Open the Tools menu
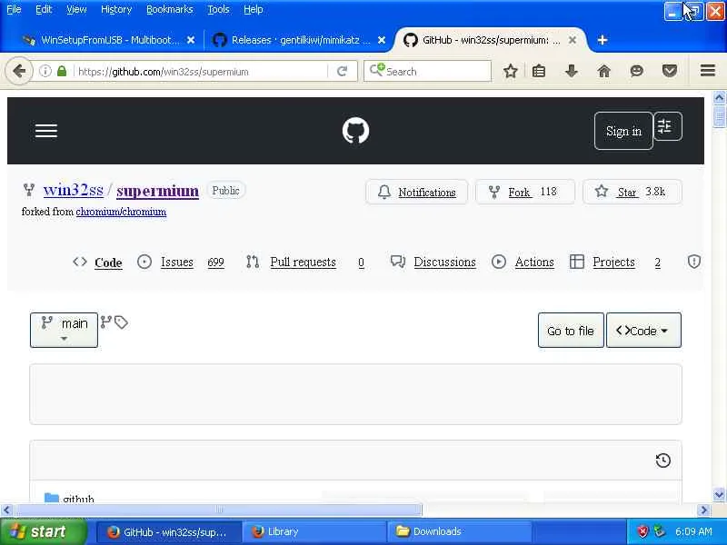This screenshot has width=727, height=545. pos(218,9)
